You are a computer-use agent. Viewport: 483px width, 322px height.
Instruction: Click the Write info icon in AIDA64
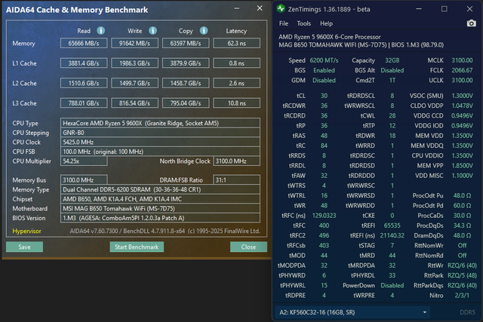coord(152,30)
